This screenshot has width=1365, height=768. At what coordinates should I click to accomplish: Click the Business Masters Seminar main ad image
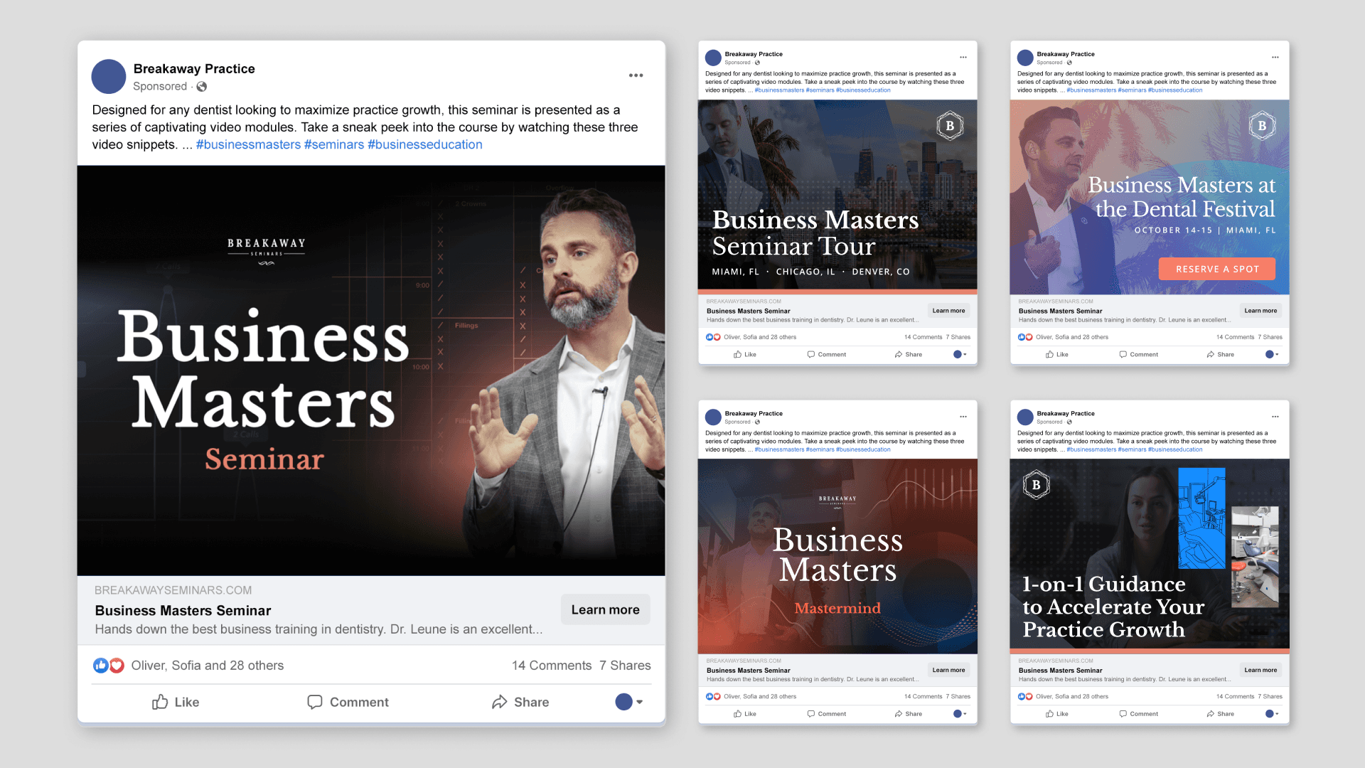pyautogui.click(x=371, y=370)
